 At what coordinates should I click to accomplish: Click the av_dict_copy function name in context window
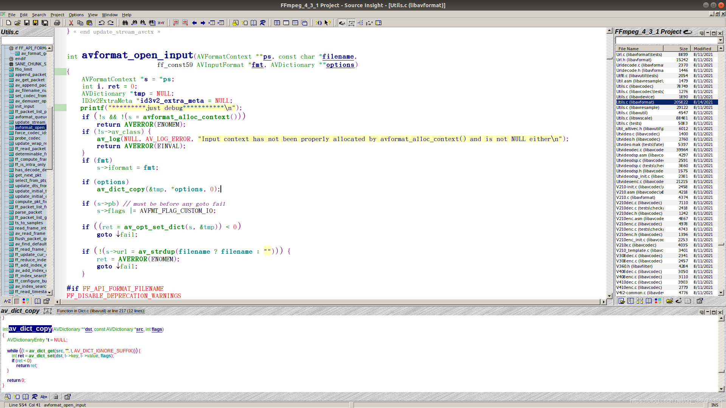click(30, 329)
